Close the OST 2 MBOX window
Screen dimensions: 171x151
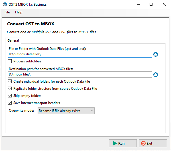(x=164, y=5)
